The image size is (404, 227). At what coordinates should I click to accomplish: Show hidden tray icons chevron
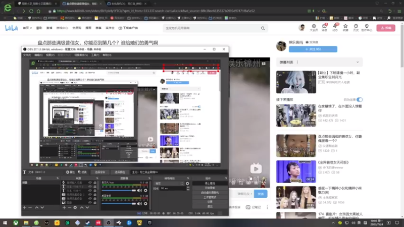coord(333,223)
